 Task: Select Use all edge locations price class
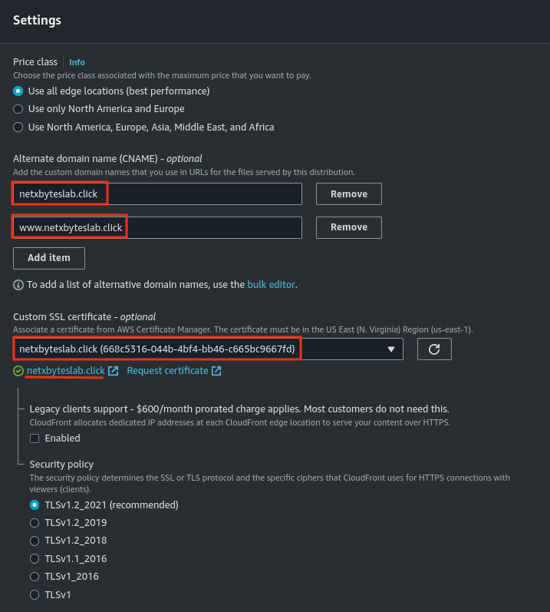tap(18, 91)
